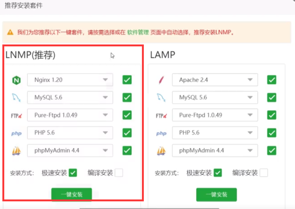Click the FTP icon in LAMP panel

tap(161, 115)
